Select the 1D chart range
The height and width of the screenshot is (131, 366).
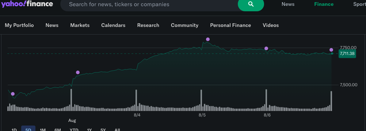(14, 129)
